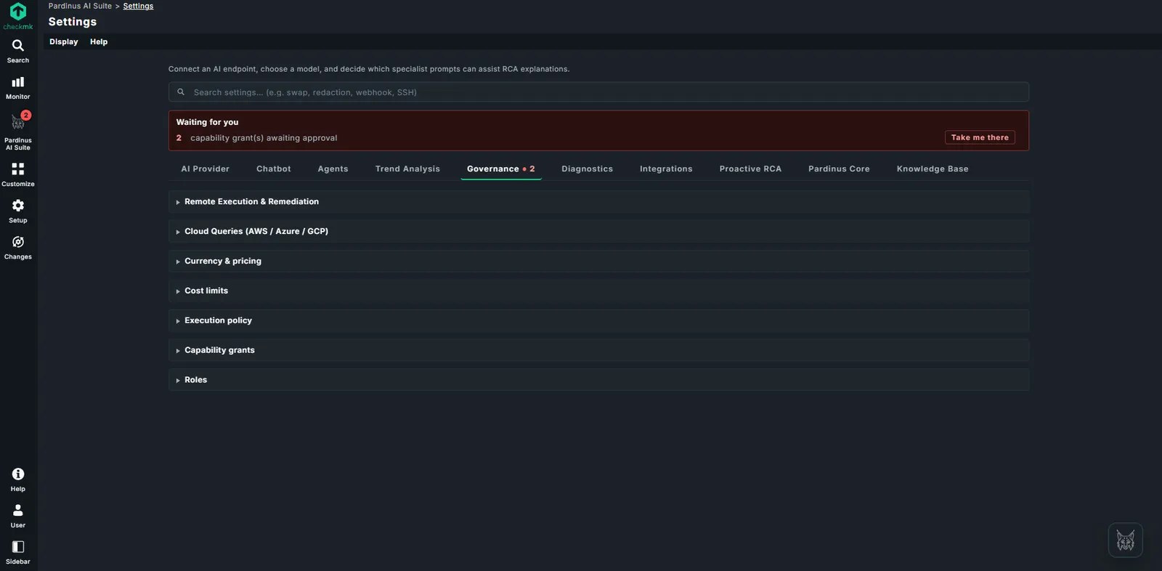Expand the Roles section
This screenshot has height=571, width=1162.
(x=598, y=380)
